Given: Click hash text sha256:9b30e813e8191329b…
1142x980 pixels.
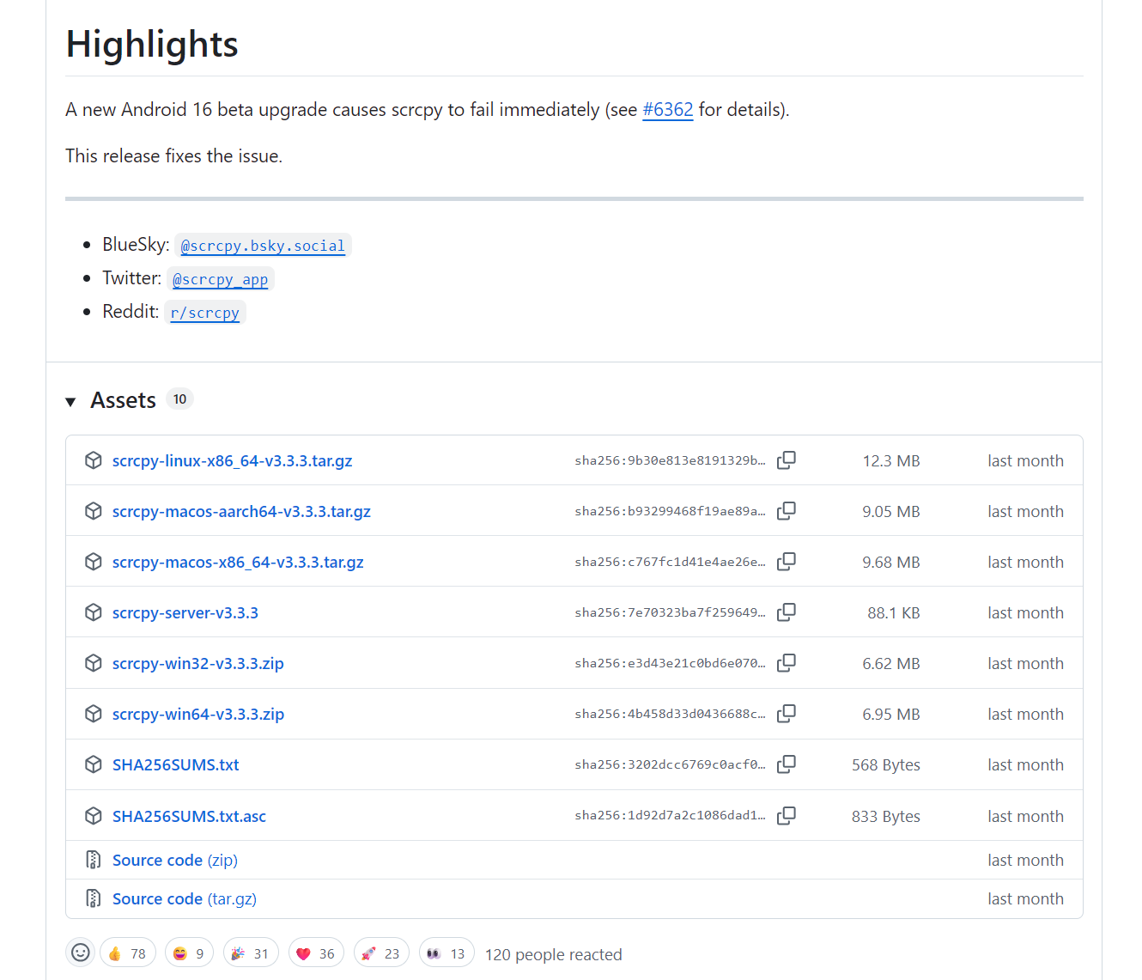Looking at the screenshot, I should point(670,461).
